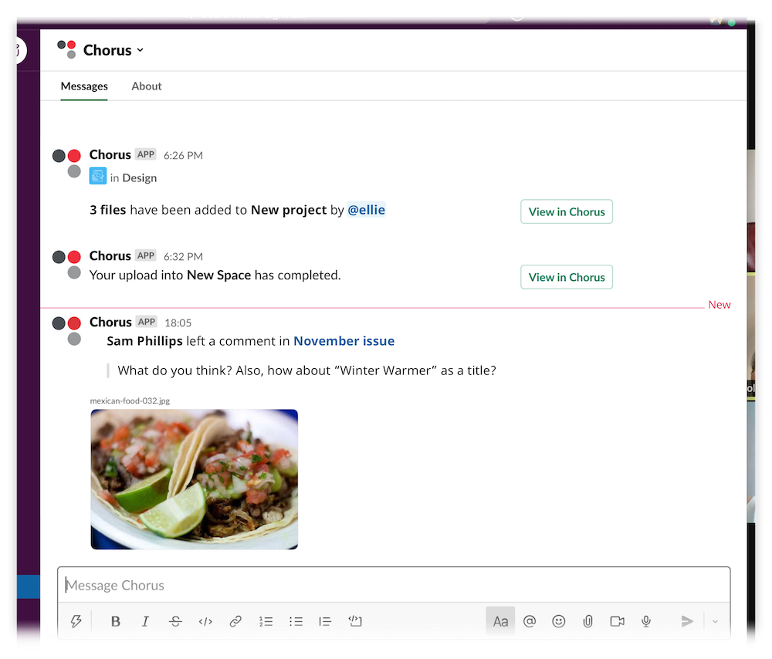The image size is (772, 659).
Task: Toggle bold formatting
Action: (x=116, y=622)
